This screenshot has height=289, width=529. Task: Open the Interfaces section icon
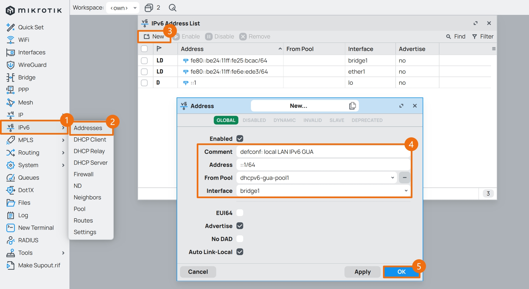(10, 52)
